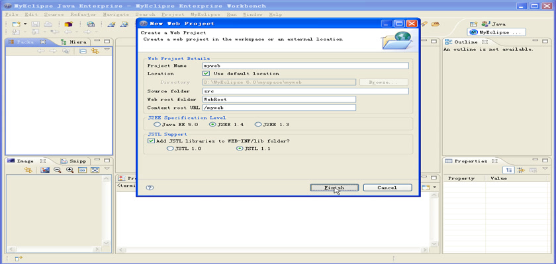Click the yellow-purple package deploy icon
This screenshot has width=556, height=264.
[68, 24]
